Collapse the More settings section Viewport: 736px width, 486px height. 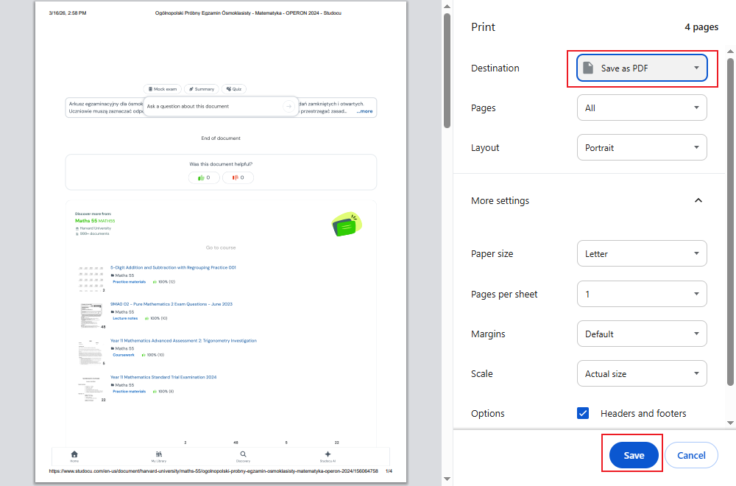[698, 200]
